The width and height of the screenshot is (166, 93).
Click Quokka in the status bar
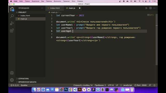point(24,85)
